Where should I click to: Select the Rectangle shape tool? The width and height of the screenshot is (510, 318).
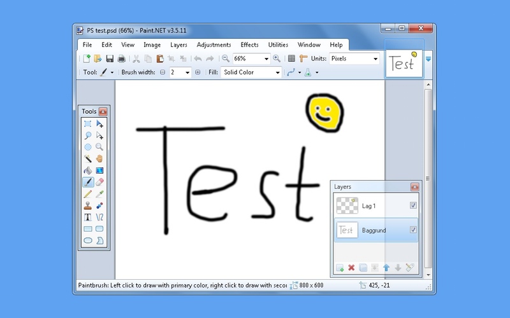coord(88,229)
